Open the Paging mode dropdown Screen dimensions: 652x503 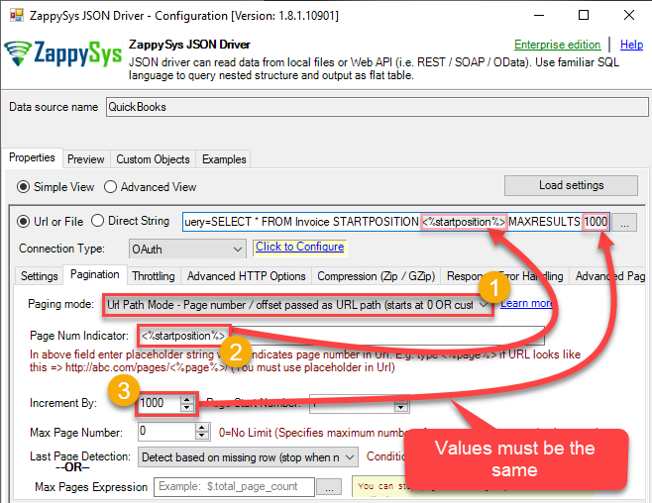coord(485,304)
